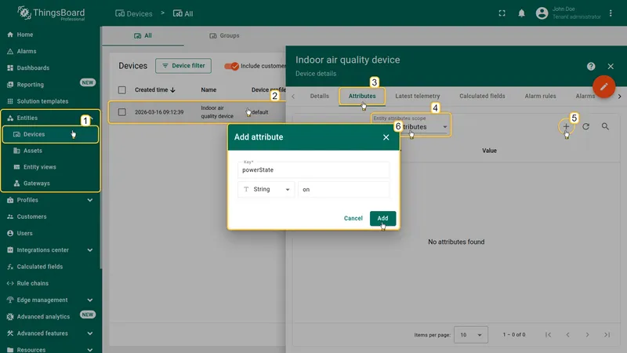
Task: Open John Doe user avatar
Action: [x=542, y=13]
